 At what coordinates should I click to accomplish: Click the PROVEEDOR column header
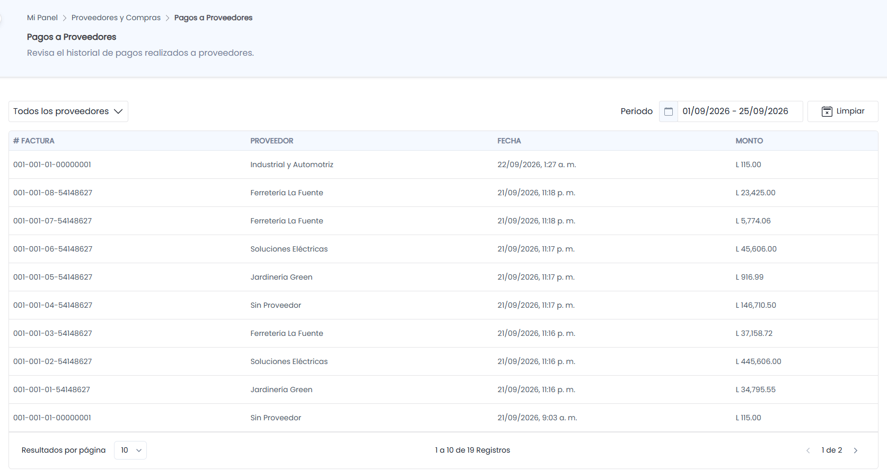click(272, 141)
